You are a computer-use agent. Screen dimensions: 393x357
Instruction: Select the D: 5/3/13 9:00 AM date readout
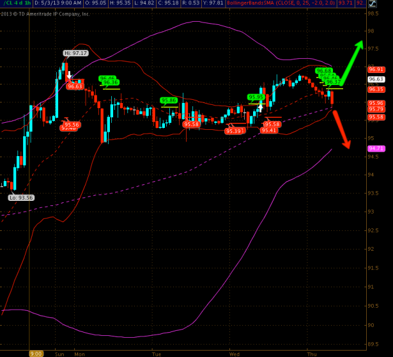(x=58, y=3)
